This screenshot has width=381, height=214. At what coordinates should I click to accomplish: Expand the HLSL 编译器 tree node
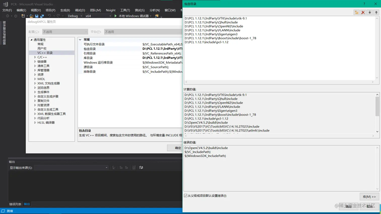click(x=35, y=123)
